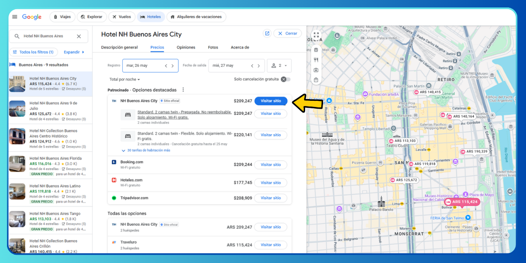526x263 pixels.
Task: Visit site for Standard Flexible room $220,141
Action: point(271,135)
